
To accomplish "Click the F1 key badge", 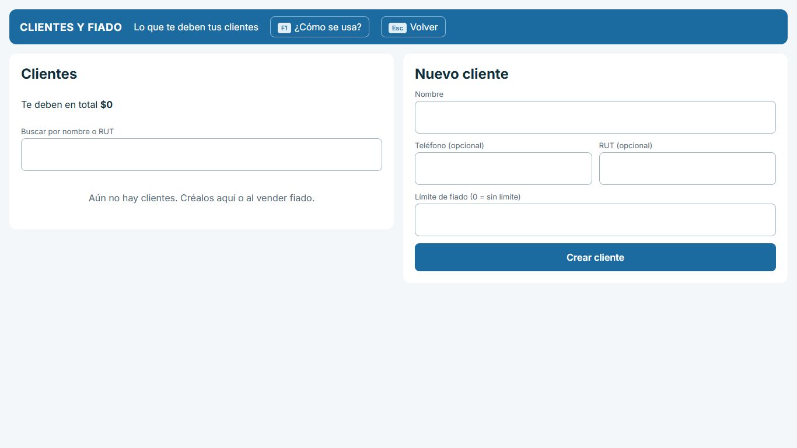I will [284, 27].
